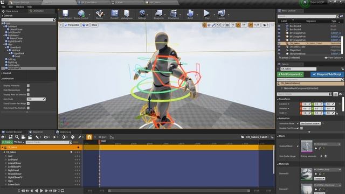Open the Filters dropdown in Sequencer
This screenshot has height=194, width=345.
click(x=19, y=142)
